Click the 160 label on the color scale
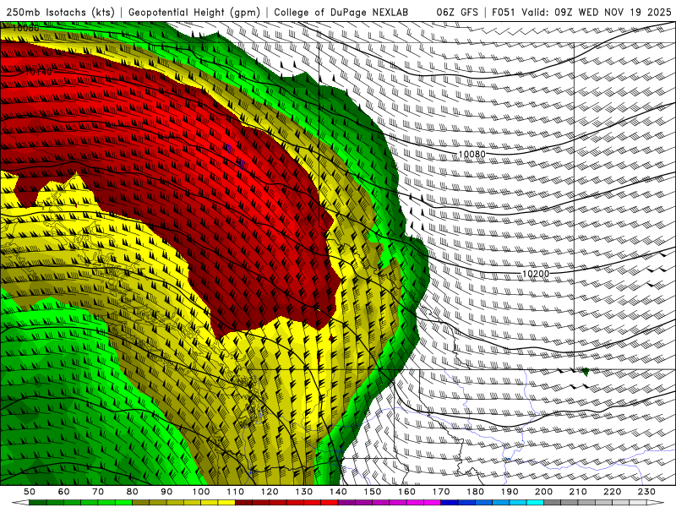 point(406,492)
